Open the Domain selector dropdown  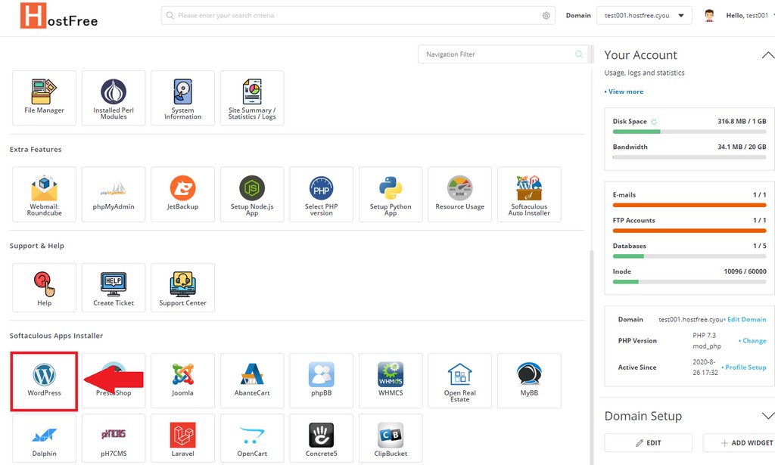coord(643,15)
